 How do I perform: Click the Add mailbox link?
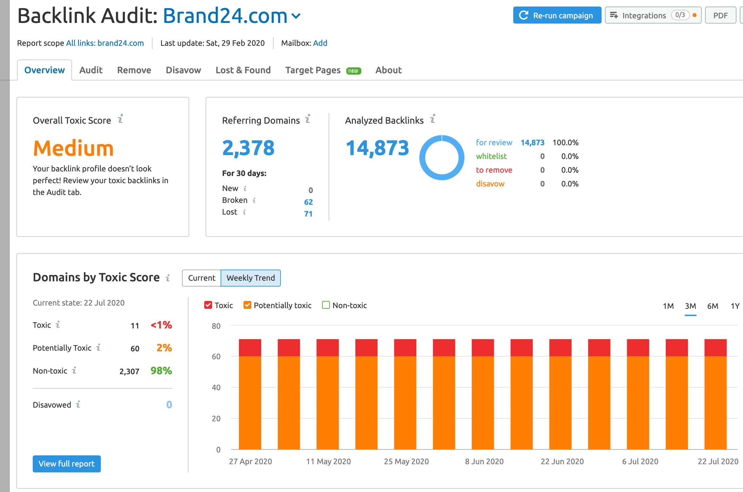coord(320,43)
